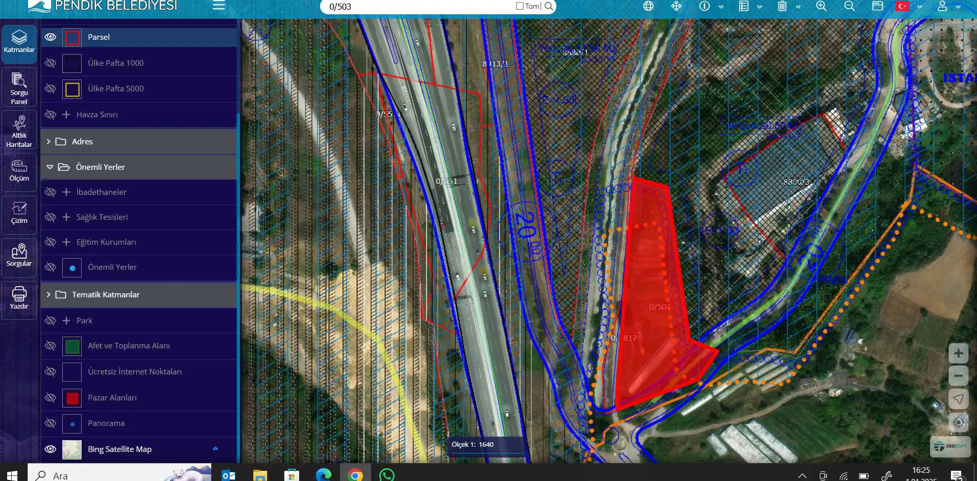Click the Turkish flag language selector
The height and width of the screenshot is (481, 977).
point(902,6)
